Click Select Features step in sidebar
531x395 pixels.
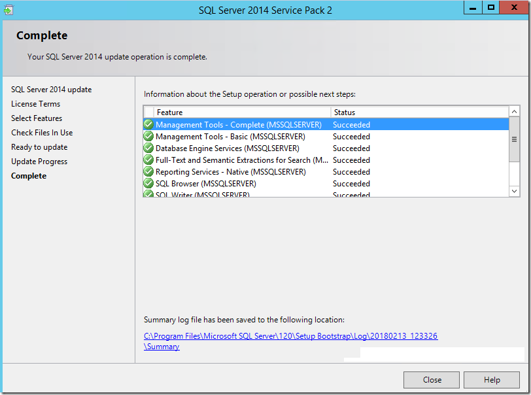(37, 118)
